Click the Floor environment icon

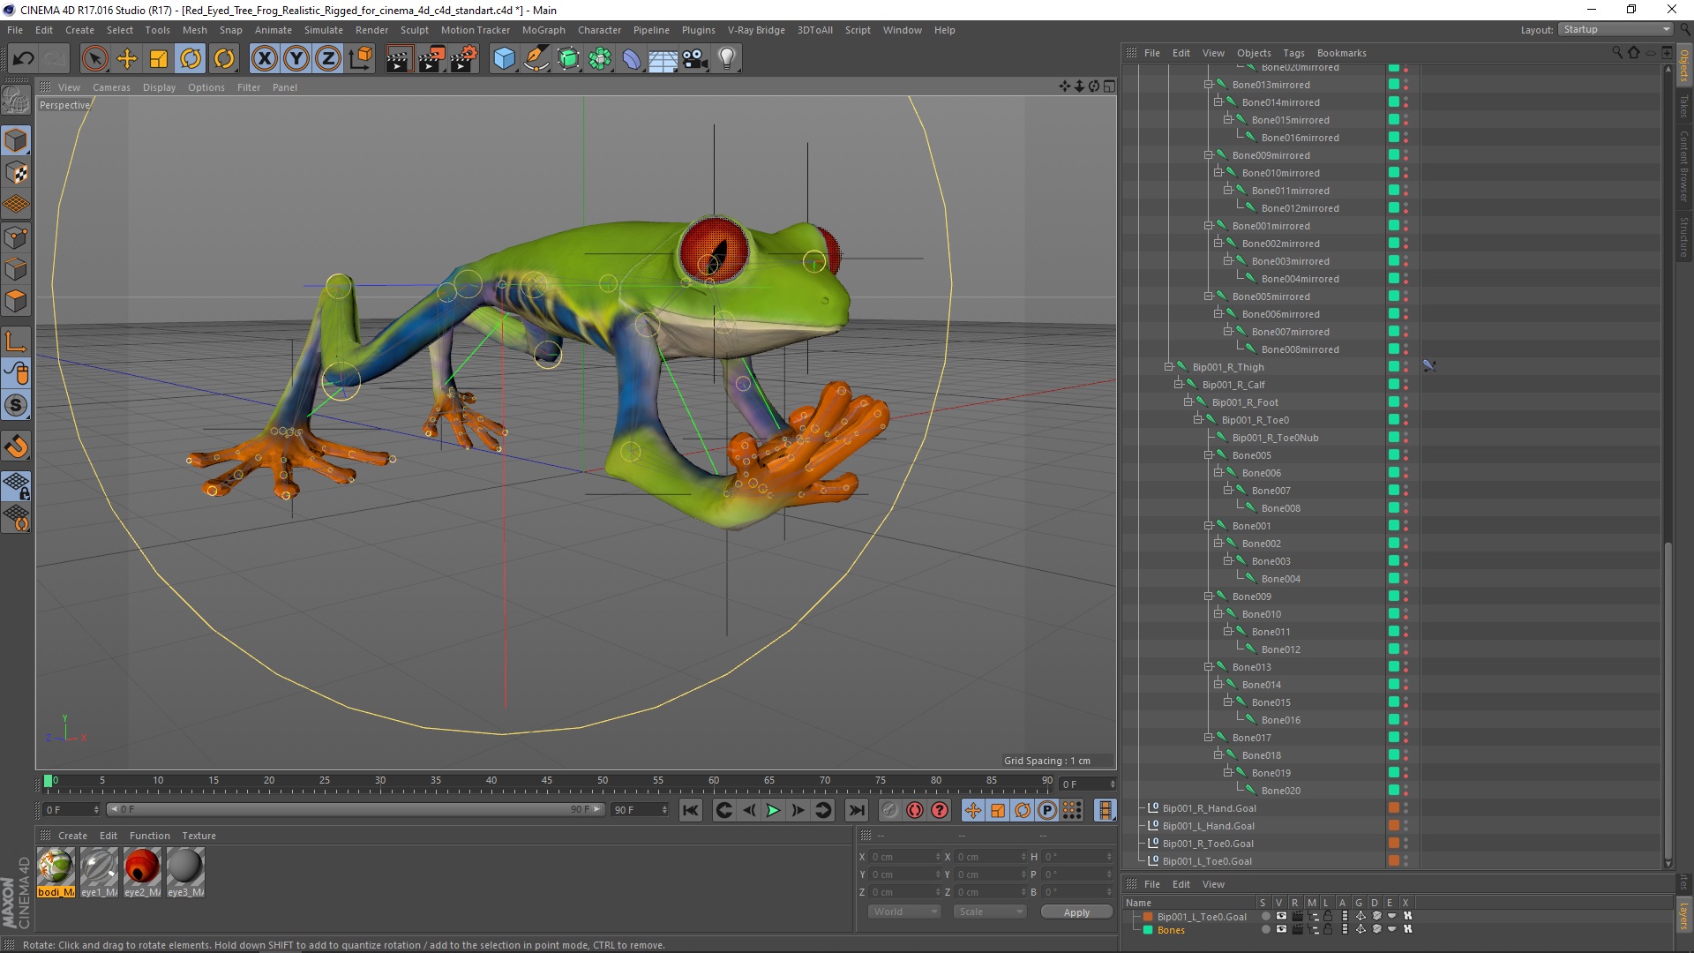[663, 59]
